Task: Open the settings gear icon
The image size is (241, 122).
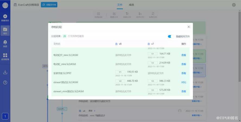Action: click(x=234, y=5)
